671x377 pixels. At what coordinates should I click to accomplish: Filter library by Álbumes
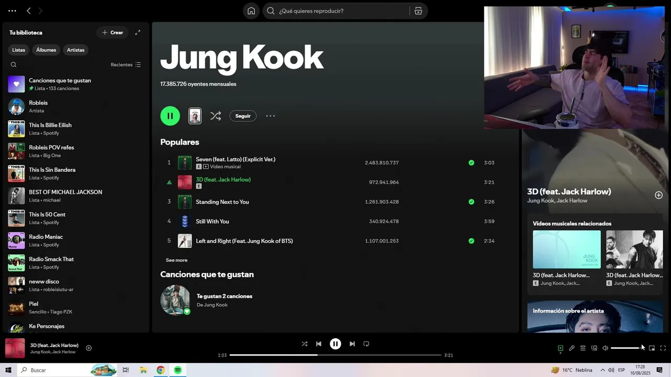tap(46, 50)
